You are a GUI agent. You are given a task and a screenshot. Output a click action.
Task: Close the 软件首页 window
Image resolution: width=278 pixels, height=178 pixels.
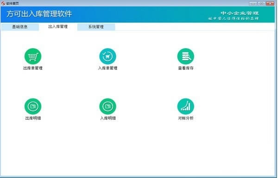(270, 3)
